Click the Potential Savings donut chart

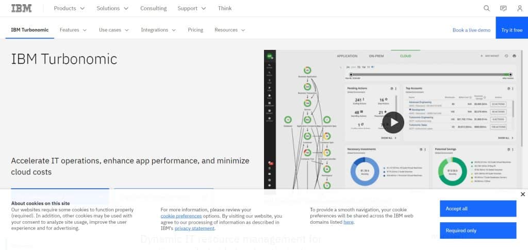(452, 171)
